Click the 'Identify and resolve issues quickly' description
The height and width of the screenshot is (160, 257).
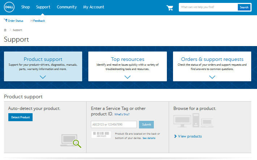[127, 67]
